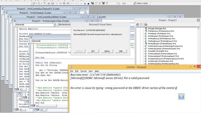Open the Toolbox hammer-and-wrench icon
This screenshot has width=201, height=113.
click(x=107, y=3)
